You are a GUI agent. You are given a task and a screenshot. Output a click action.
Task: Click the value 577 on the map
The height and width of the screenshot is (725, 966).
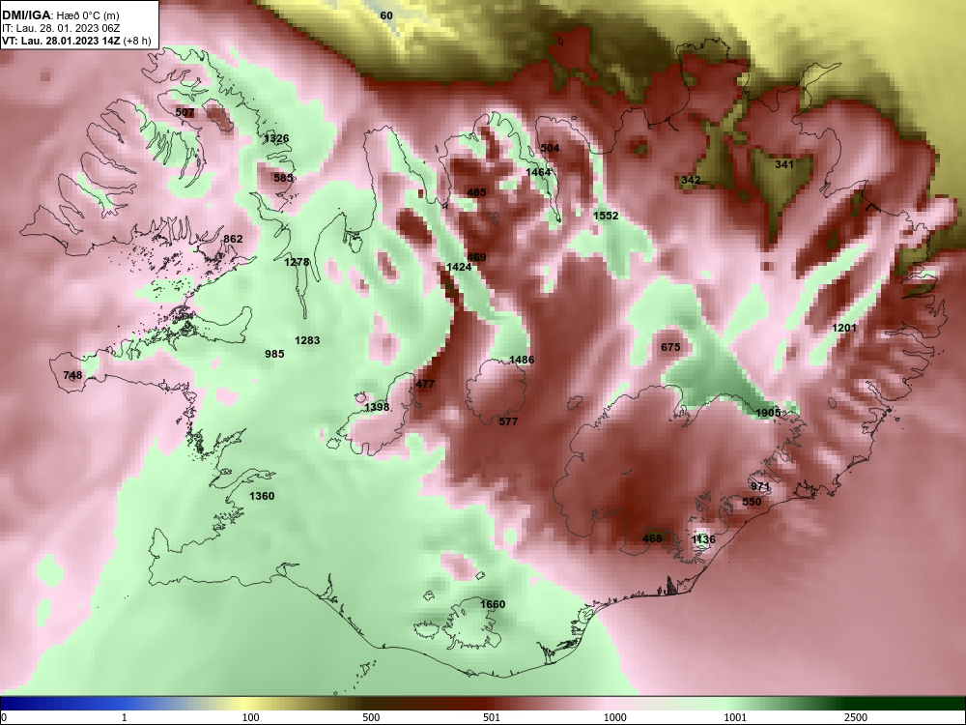pos(508,422)
